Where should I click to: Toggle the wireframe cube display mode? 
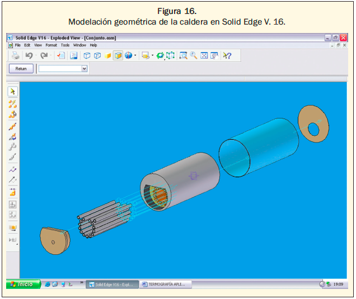point(87,55)
